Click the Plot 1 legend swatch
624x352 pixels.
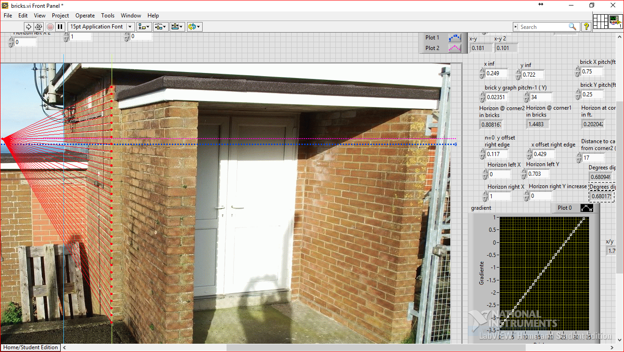[x=454, y=38]
